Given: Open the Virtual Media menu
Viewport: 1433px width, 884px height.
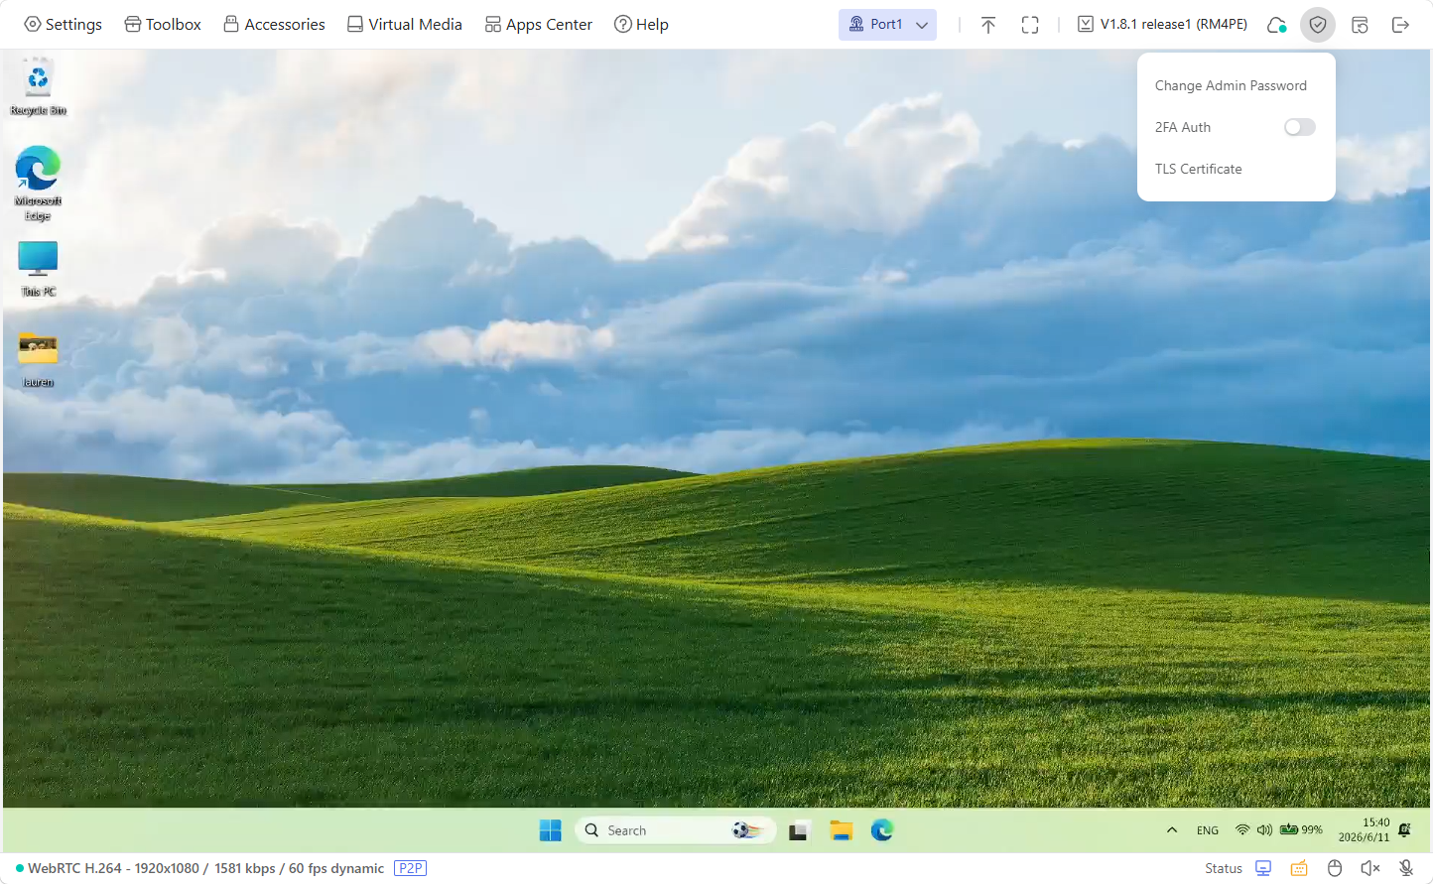Looking at the screenshot, I should coord(404,24).
